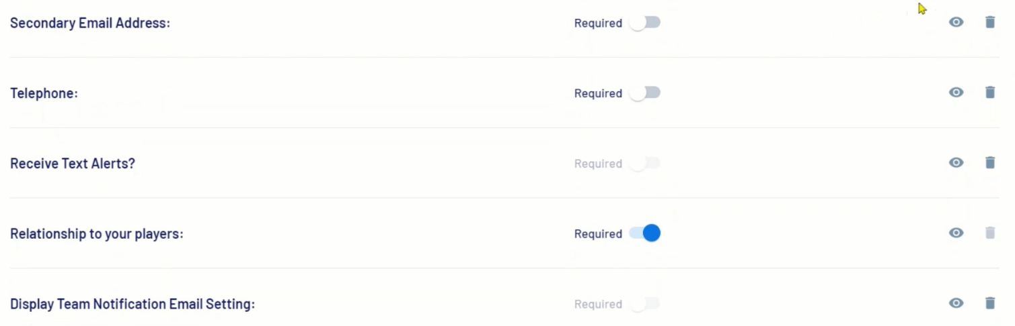This screenshot has height=326, width=1015.
Task: Click the Telephone field label
Action: click(x=44, y=93)
